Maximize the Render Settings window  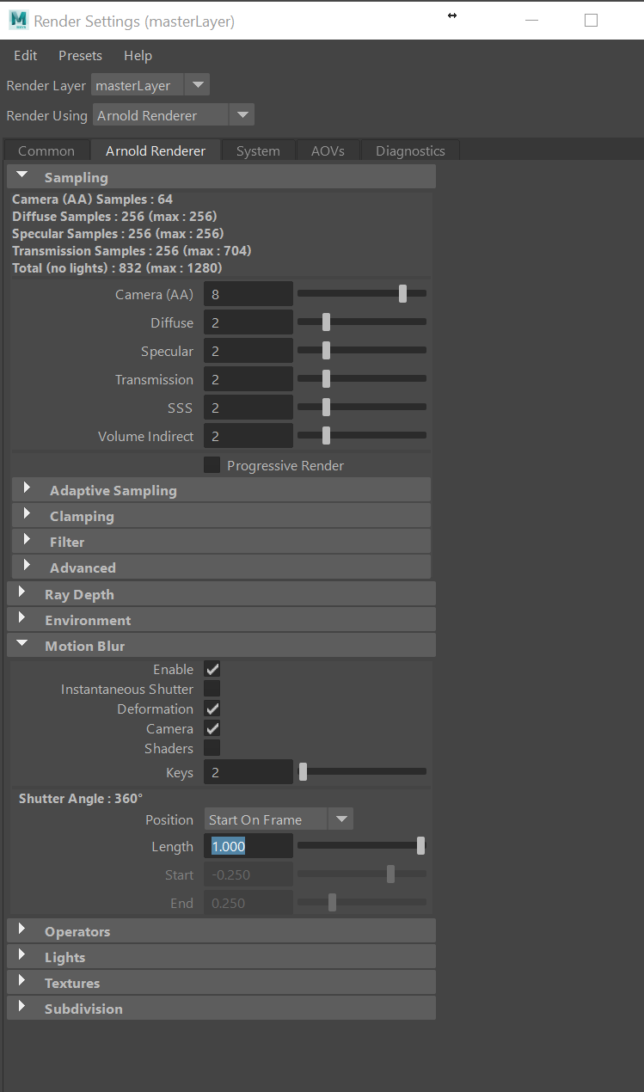click(x=591, y=20)
